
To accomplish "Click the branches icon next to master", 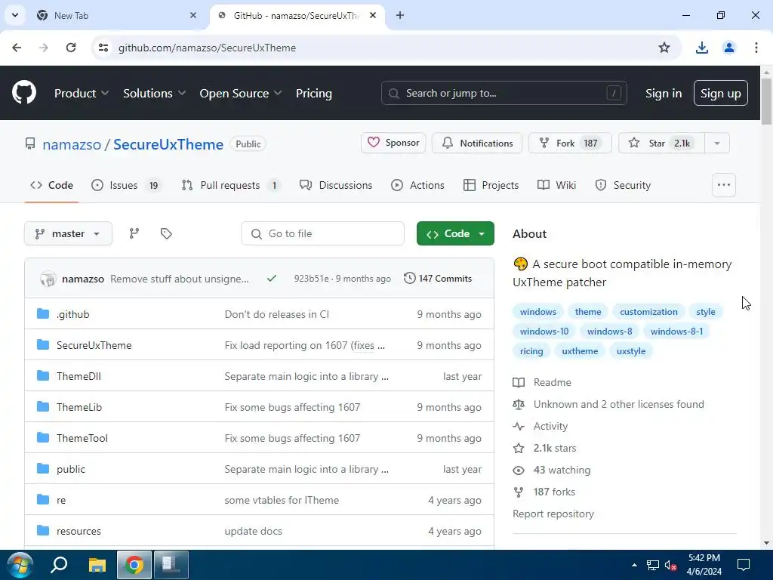I will pyautogui.click(x=134, y=233).
